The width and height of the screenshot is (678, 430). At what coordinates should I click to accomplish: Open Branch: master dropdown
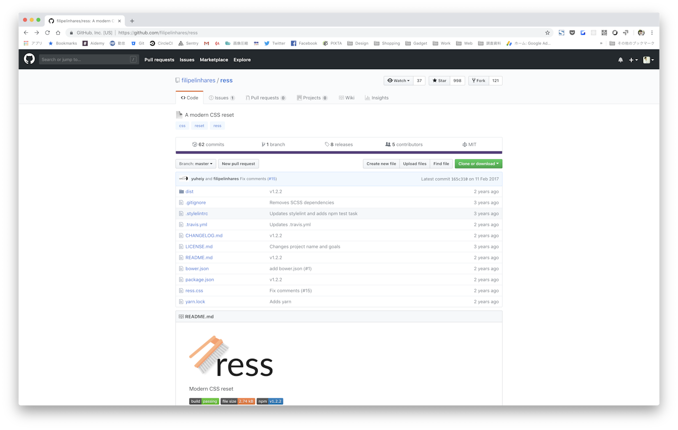click(196, 164)
